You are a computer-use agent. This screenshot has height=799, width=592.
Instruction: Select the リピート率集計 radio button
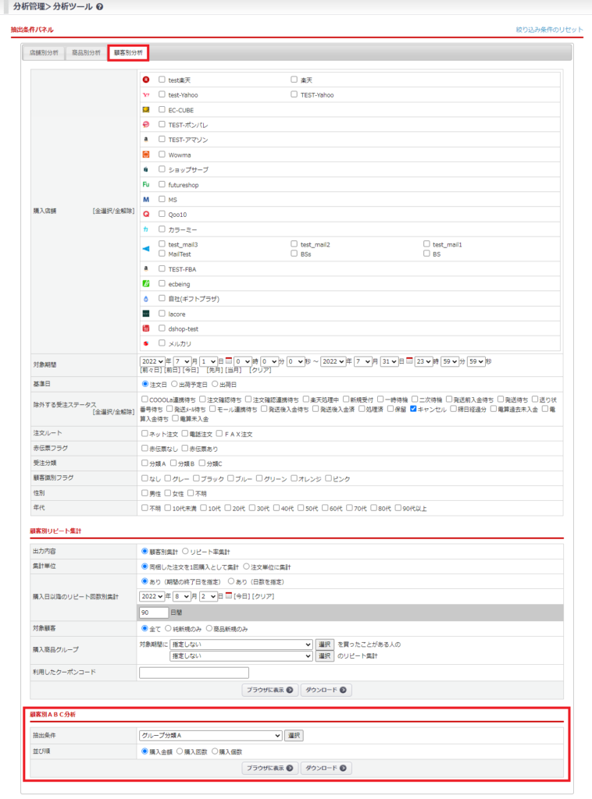point(185,552)
